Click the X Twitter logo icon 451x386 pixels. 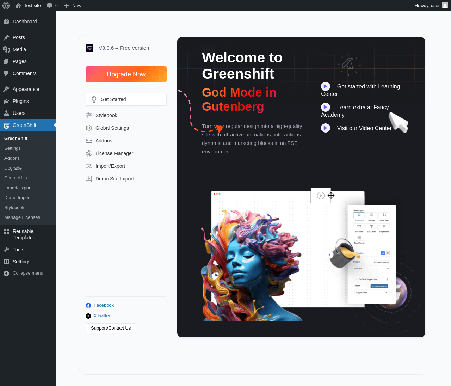[x=88, y=316]
